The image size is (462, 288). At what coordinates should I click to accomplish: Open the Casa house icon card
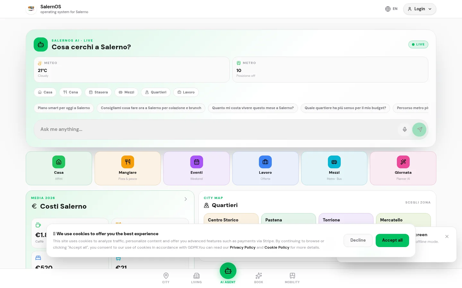point(59,168)
